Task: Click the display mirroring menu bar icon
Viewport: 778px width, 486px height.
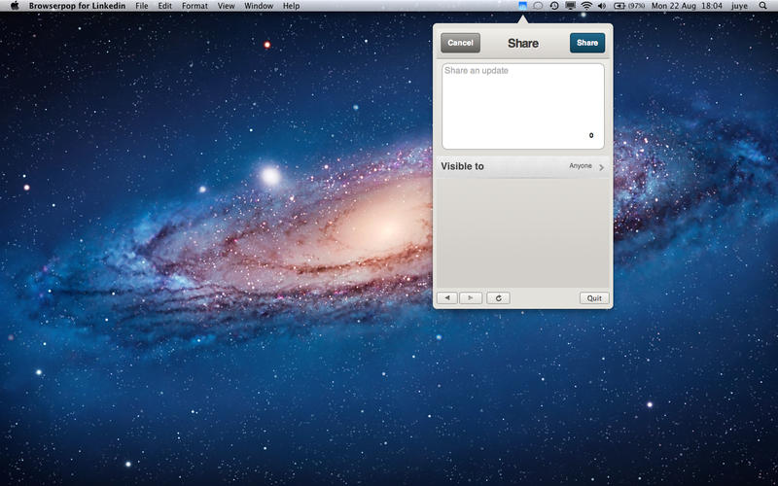Action: tap(570, 6)
